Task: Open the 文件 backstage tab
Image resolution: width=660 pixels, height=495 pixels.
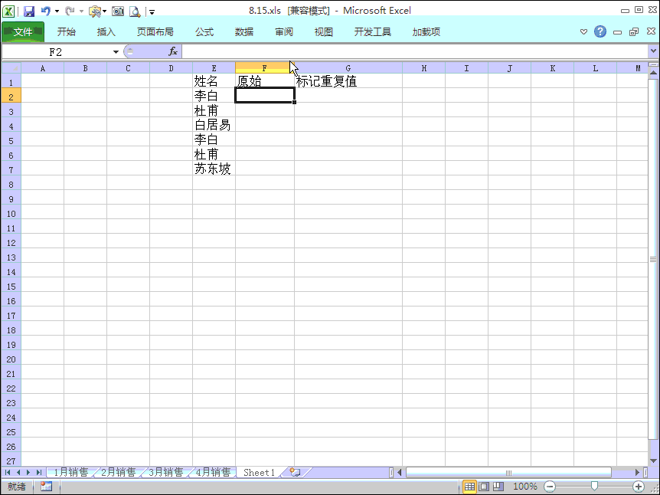Action: [23, 31]
